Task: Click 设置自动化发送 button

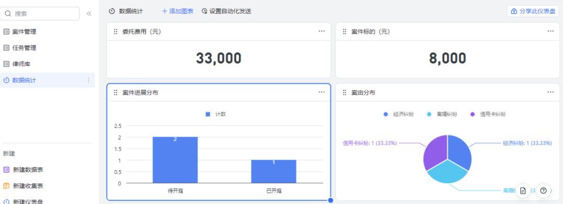Action: coord(226,11)
